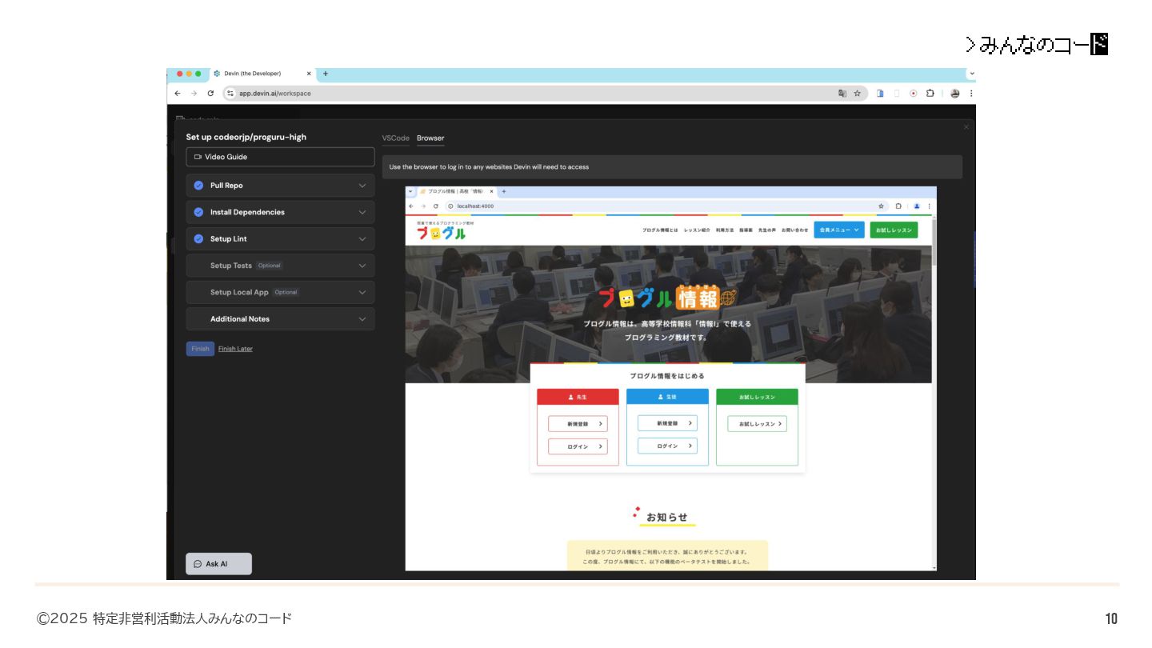Viewport: 1152px width, 648px height.
Task: Open the inner browser tab list dropdown
Action: tap(410, 192)
